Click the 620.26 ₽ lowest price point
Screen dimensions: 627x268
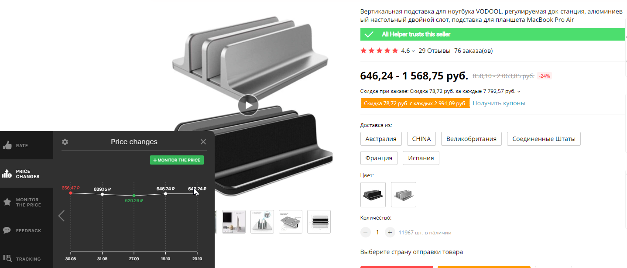(134, 195)
